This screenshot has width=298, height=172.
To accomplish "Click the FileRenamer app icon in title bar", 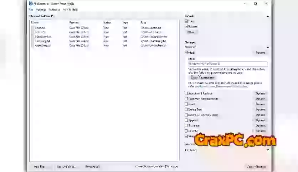I will [31, 4].
